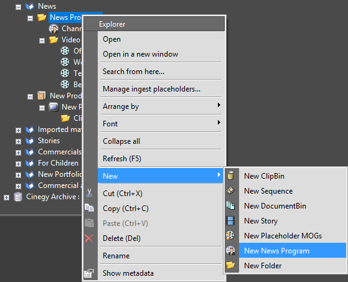
Task: Select Cut (Ctrl+X)
Action: click(161, 194)
